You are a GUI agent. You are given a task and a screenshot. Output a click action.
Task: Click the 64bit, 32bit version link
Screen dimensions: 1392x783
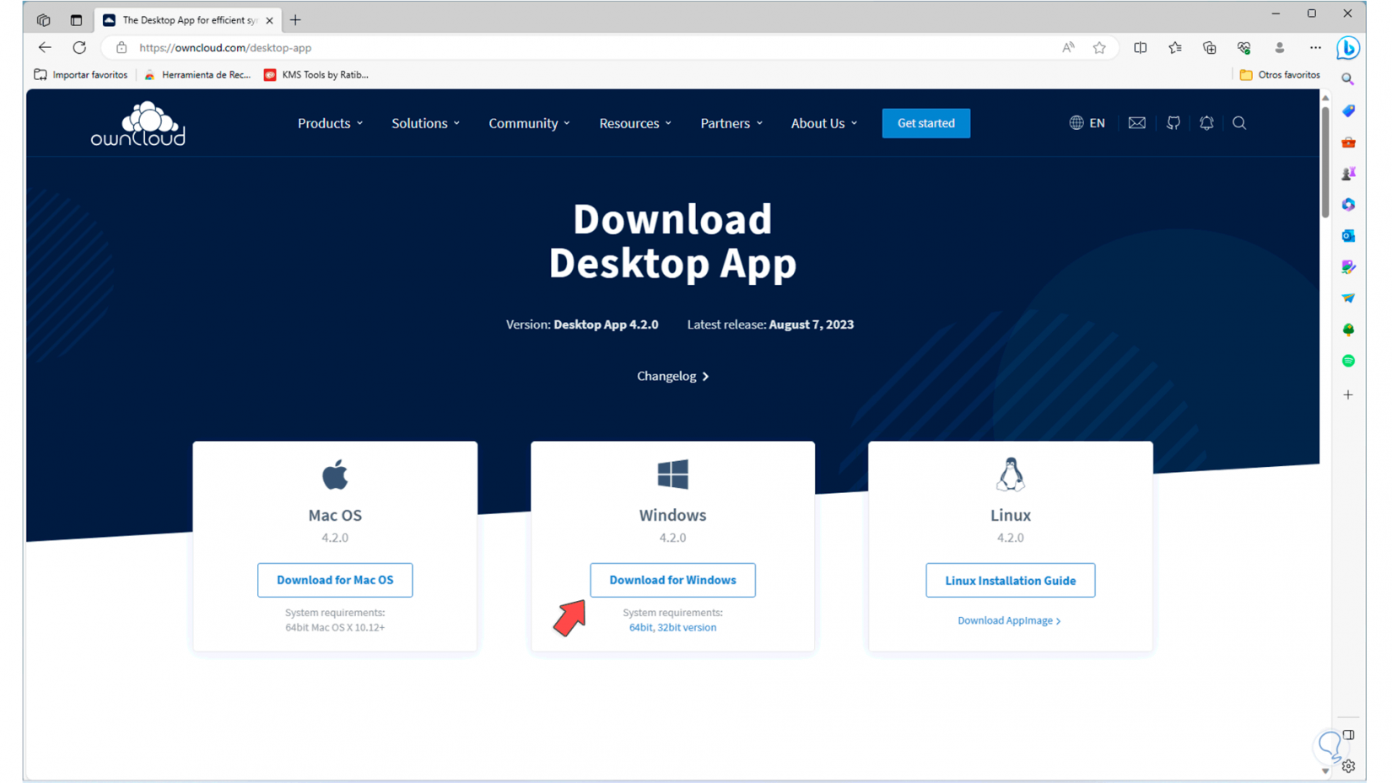click(x=672, y=627)
